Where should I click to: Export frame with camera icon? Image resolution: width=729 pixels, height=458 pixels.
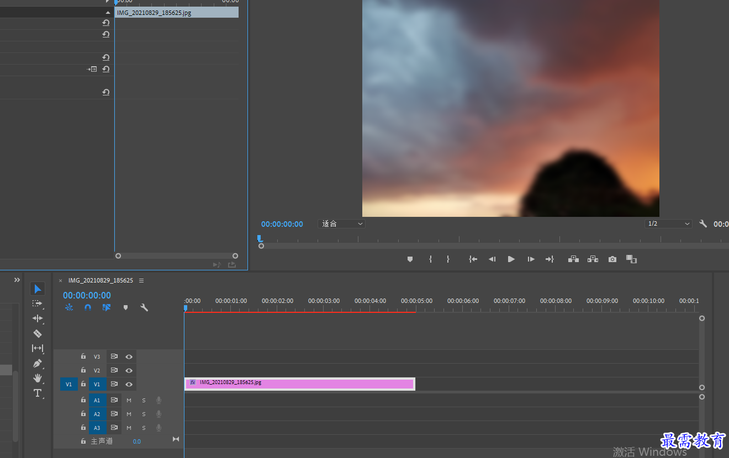point(612,259)
